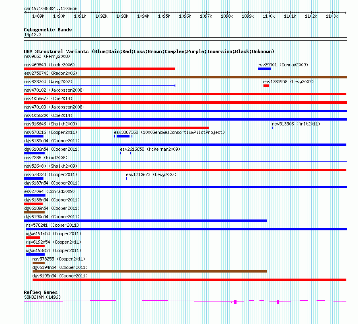
Task: Click nsv578241 (Cooper2011) label
Action: [x=52, y=225]
